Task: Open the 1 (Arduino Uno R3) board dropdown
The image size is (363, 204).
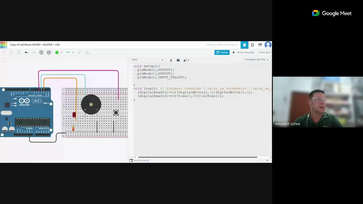Action: pos(256,60)
